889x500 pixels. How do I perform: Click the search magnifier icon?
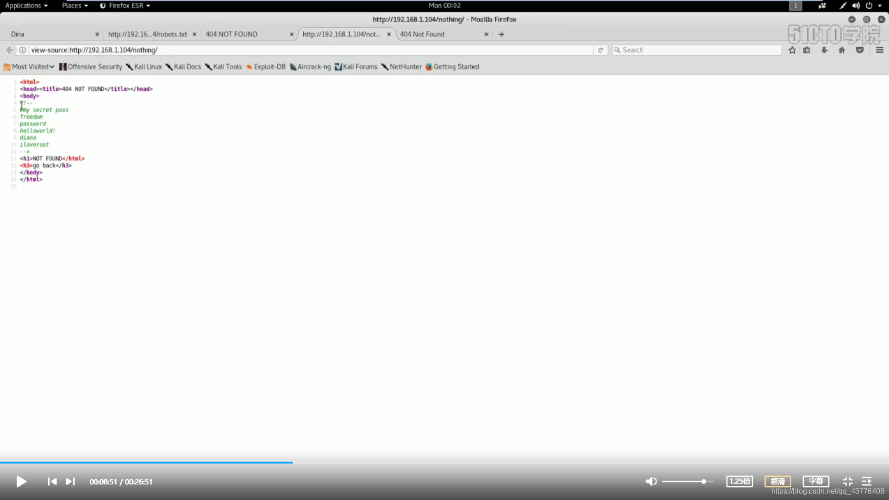coord(619,50)
